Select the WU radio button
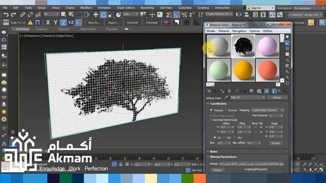The width and height of the screenshot is (326, 183). point(234,138)
